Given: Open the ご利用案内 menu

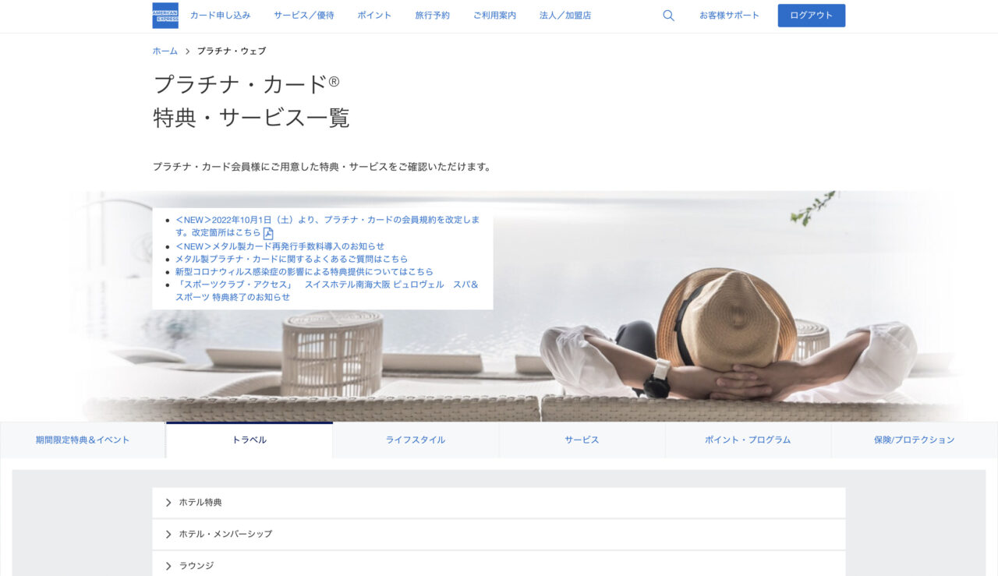Looking at the screenshot, I should pyautogui.click(x=494, y=16).
